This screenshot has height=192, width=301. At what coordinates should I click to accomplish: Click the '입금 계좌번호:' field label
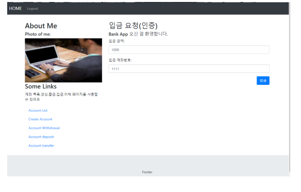[120, 60]
